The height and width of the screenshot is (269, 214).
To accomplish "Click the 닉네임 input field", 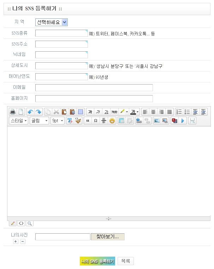I will click(61, 55).
